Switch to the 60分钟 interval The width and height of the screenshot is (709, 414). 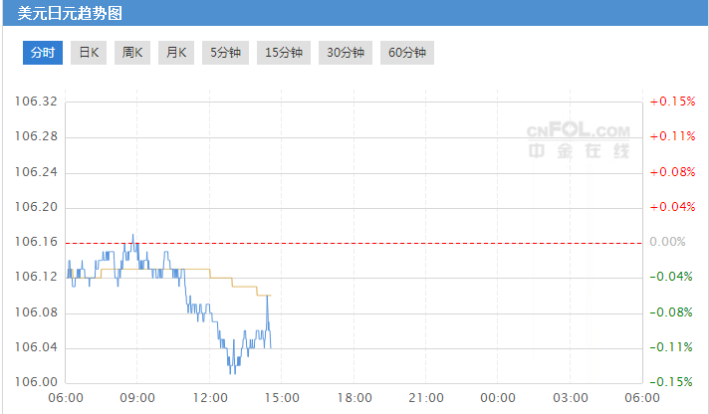(407, 53)
